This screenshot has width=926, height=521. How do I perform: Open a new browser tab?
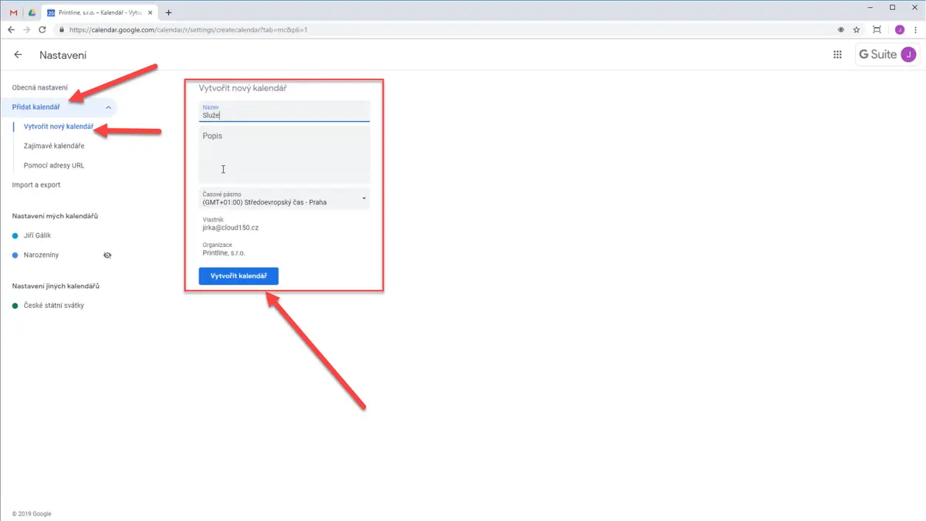[169, 12]
